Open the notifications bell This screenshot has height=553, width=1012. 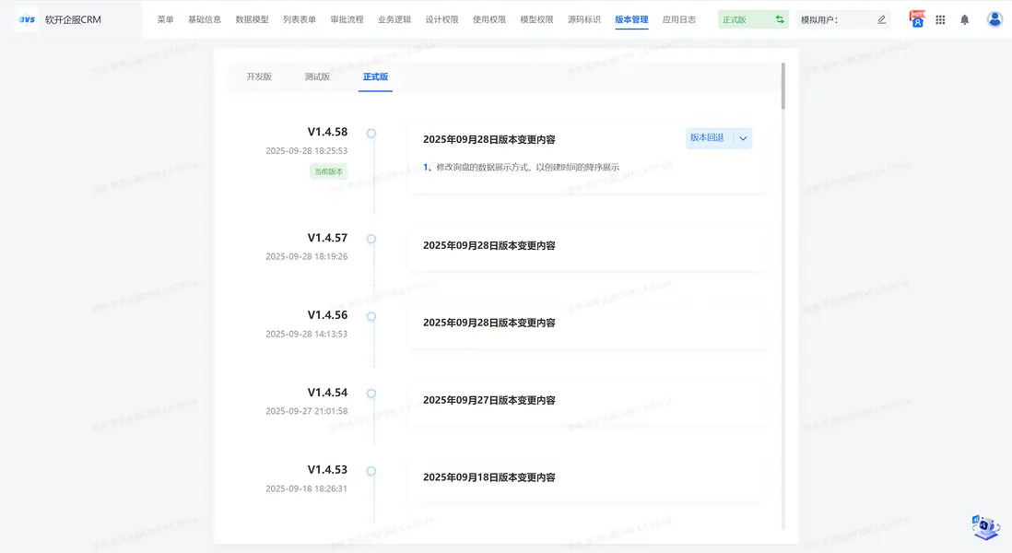pos(964,19)
